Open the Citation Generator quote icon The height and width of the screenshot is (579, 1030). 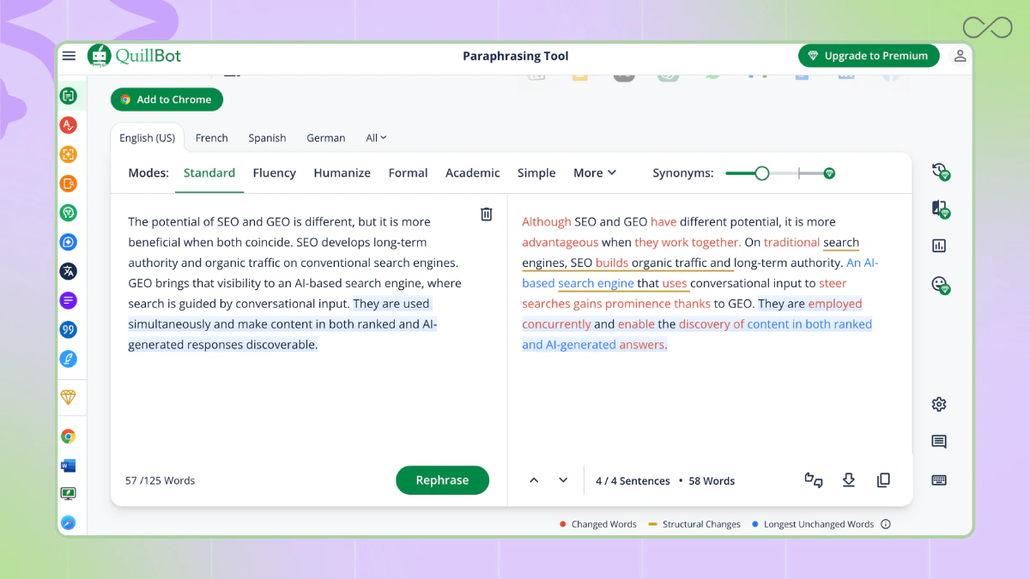[69, 329]
